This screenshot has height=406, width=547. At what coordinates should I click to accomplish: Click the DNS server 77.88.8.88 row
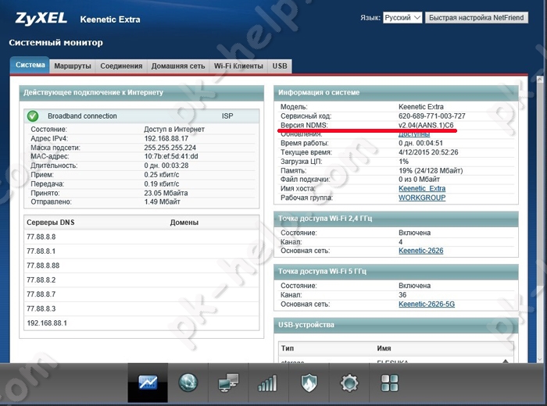coord(141,265)
